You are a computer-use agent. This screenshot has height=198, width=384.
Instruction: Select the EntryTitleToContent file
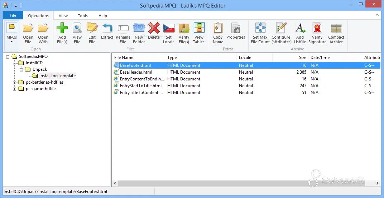tap(141, 93)
